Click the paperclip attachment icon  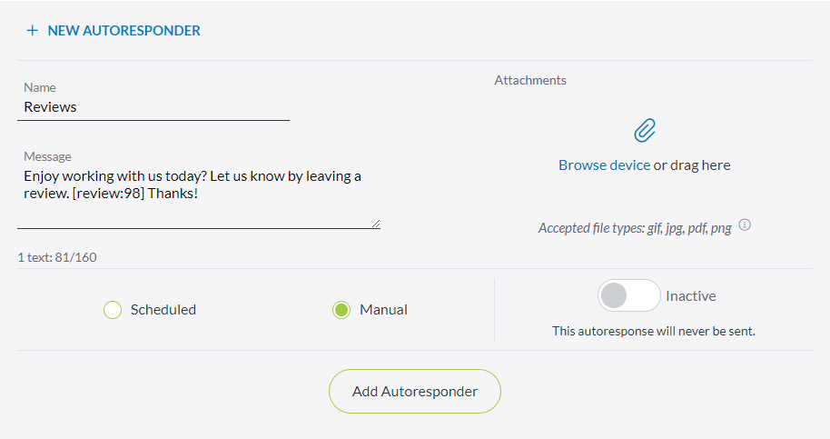pyautogui.click(x=645, y=131)
